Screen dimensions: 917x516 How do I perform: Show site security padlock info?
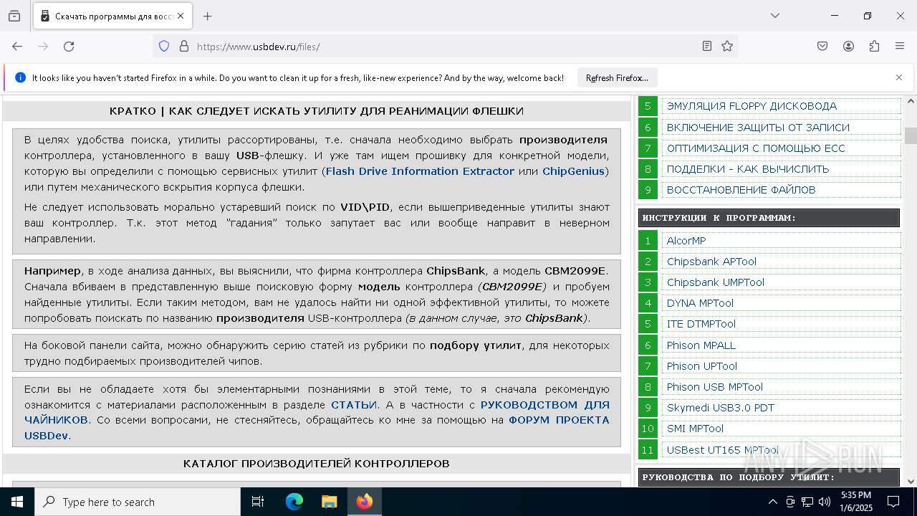point(184,46)
